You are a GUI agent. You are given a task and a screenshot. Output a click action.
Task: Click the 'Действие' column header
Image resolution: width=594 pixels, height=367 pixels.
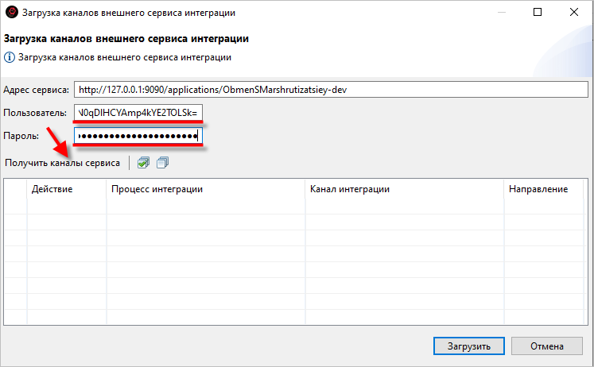pos(66,189)
